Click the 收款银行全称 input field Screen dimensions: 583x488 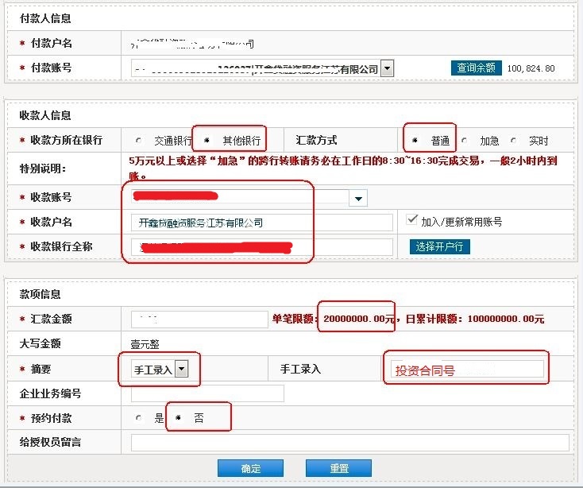(262, 247)
